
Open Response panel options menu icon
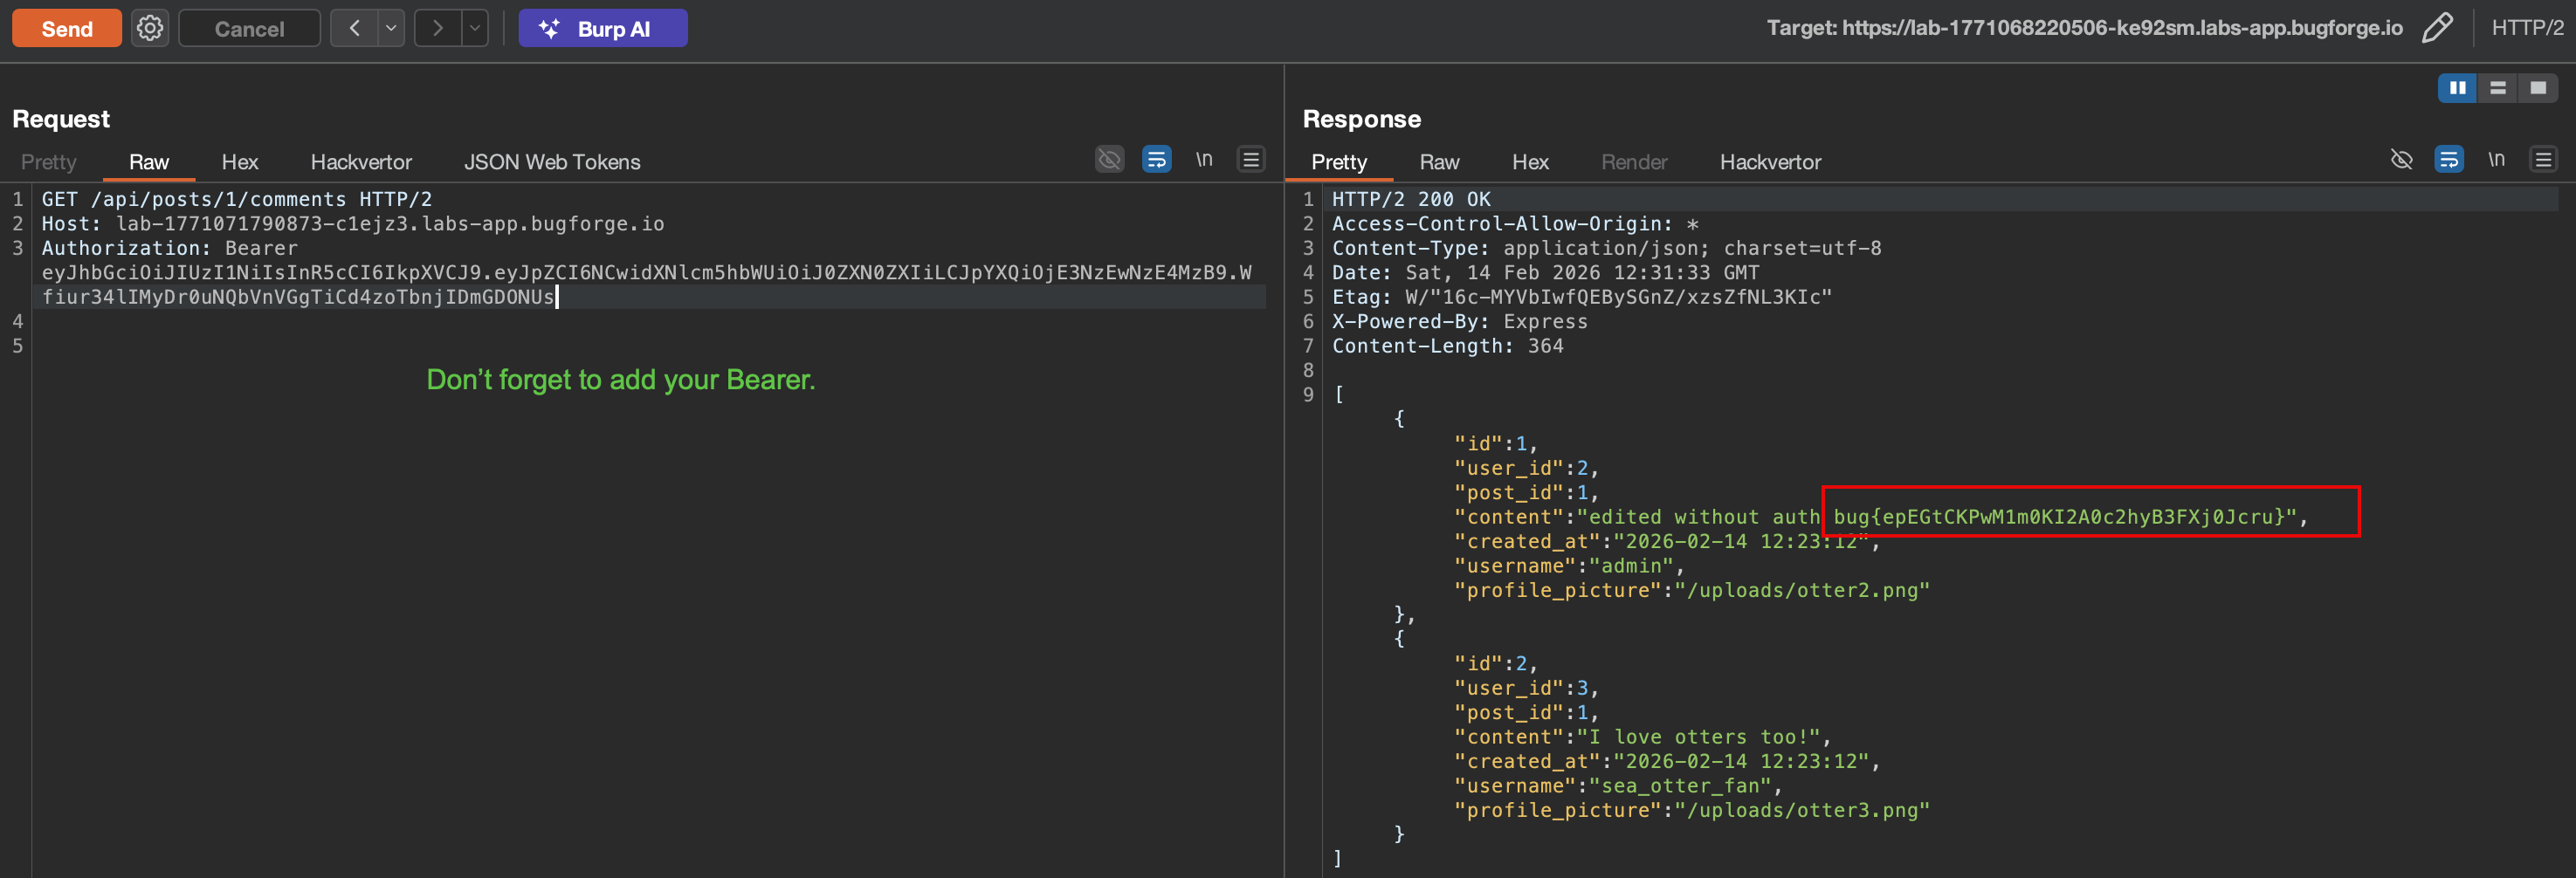pyautogui.click(x=2543, y=160)
